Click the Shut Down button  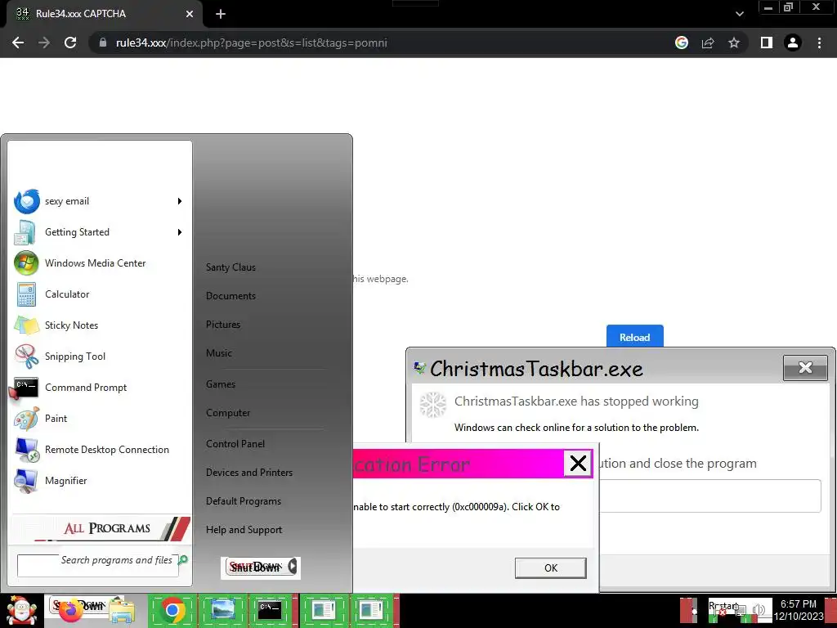[x=256, y=567]
